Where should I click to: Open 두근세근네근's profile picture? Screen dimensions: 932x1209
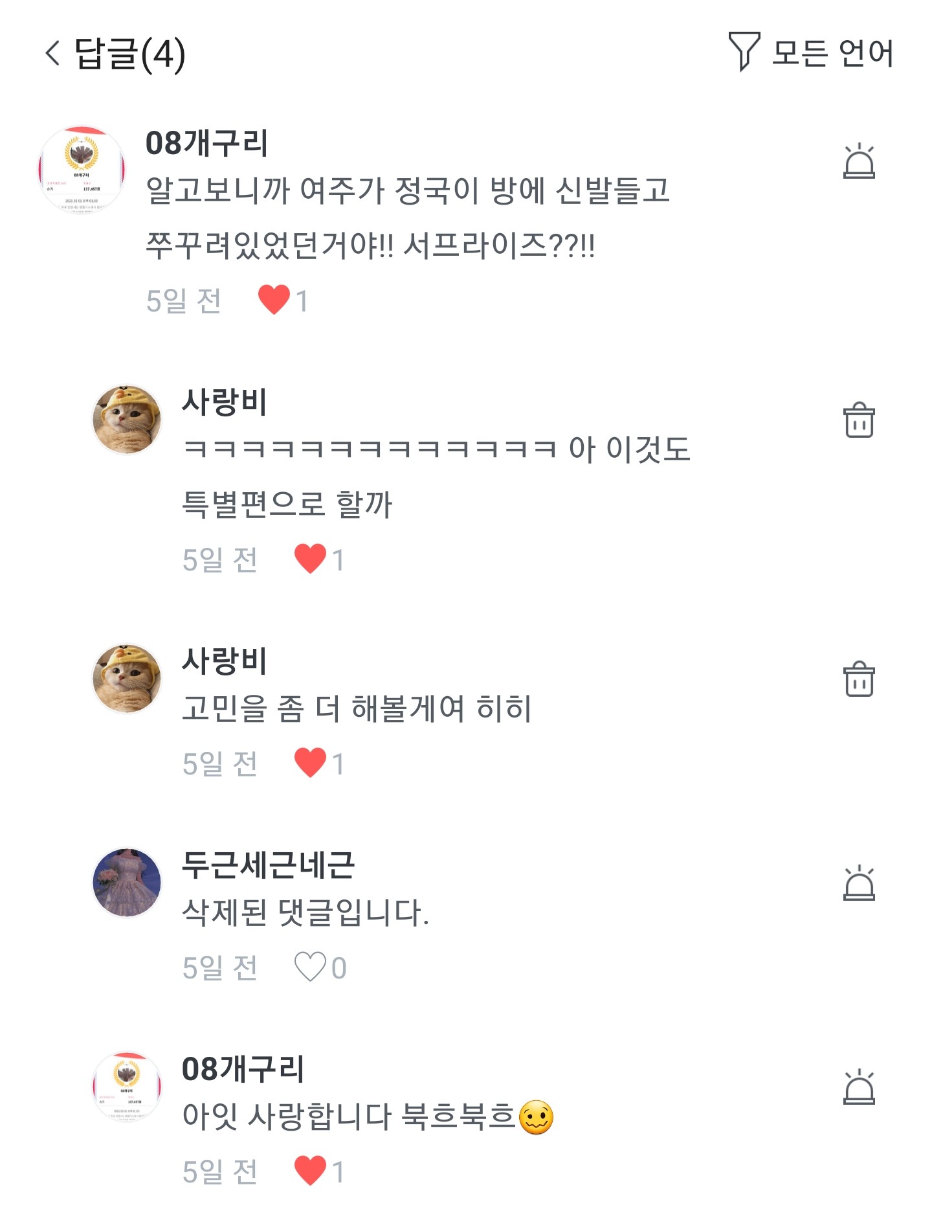(127, 883)
